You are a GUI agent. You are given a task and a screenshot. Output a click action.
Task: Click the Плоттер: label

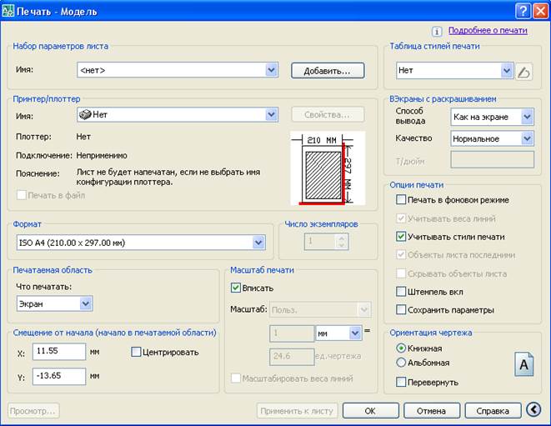[x=33, y=137]
